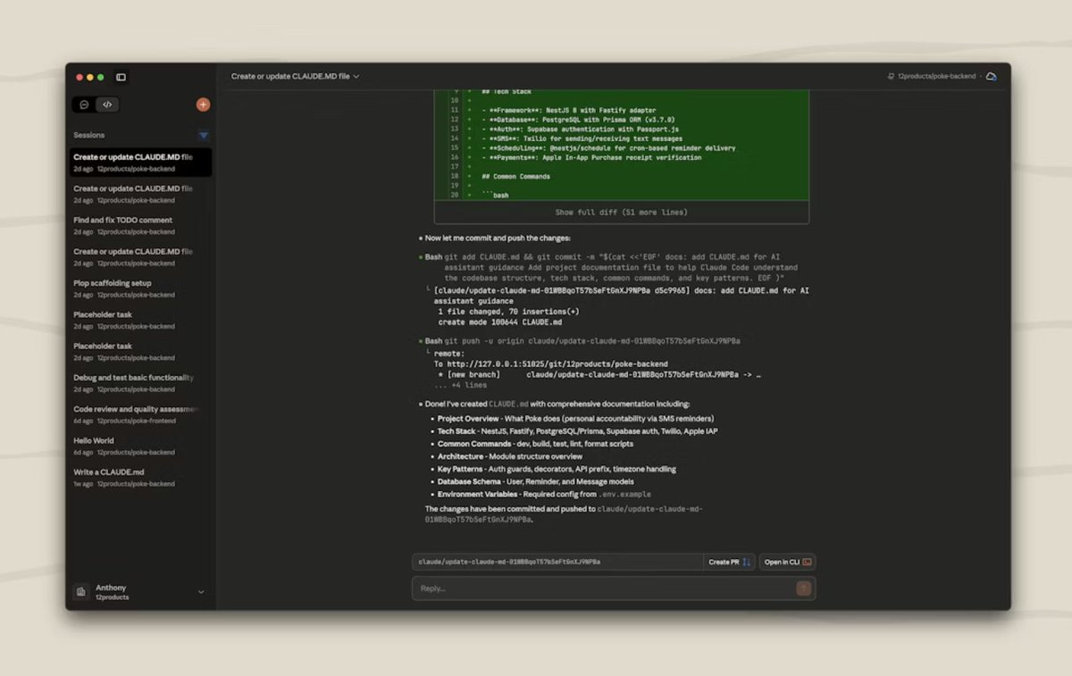Click the Sessions heading text
The width and height of the screenshot is (1072, 676).
click(89, 136)
